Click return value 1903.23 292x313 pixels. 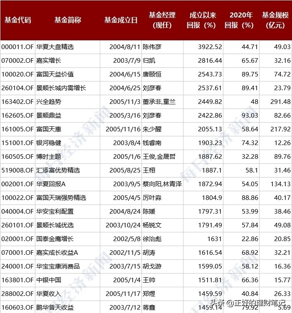point(210,143)
